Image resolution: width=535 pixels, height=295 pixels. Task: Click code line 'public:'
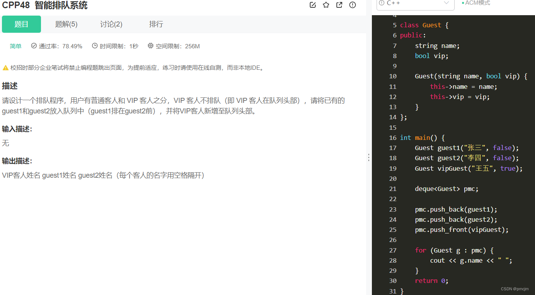413,35
